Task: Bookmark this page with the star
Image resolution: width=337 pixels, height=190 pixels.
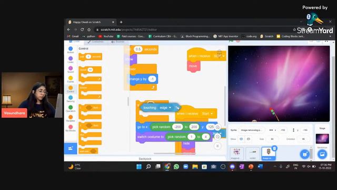Action: (294, 30)
